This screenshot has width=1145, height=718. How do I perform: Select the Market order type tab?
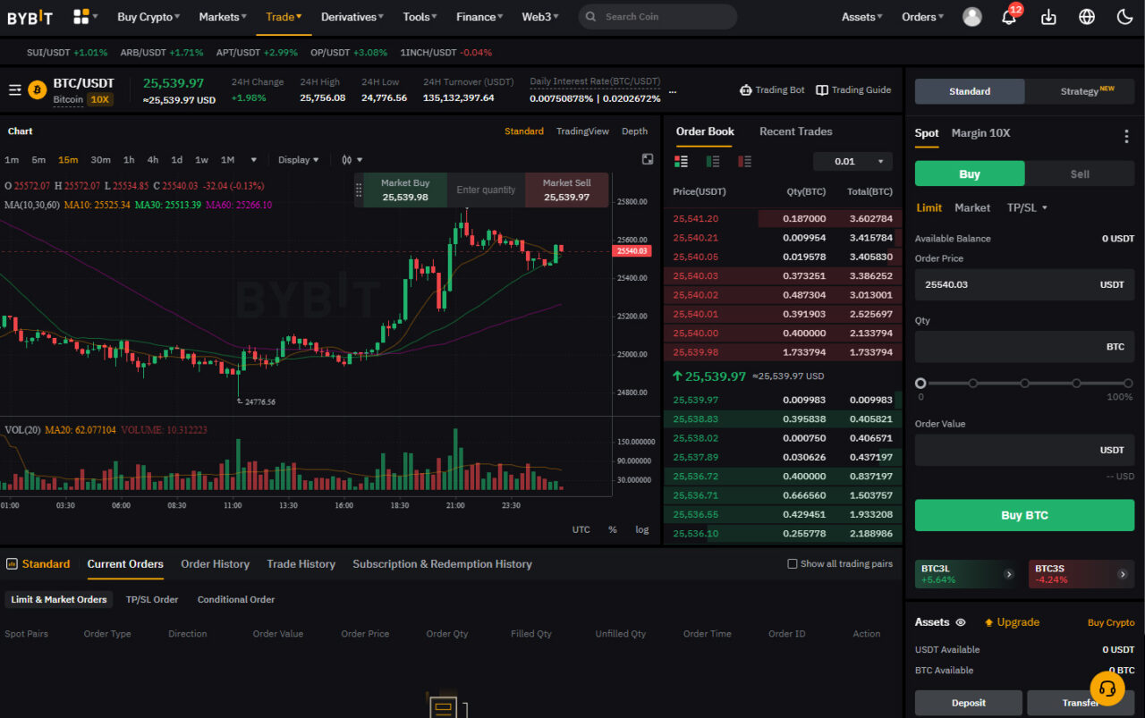tap(972, 207)
